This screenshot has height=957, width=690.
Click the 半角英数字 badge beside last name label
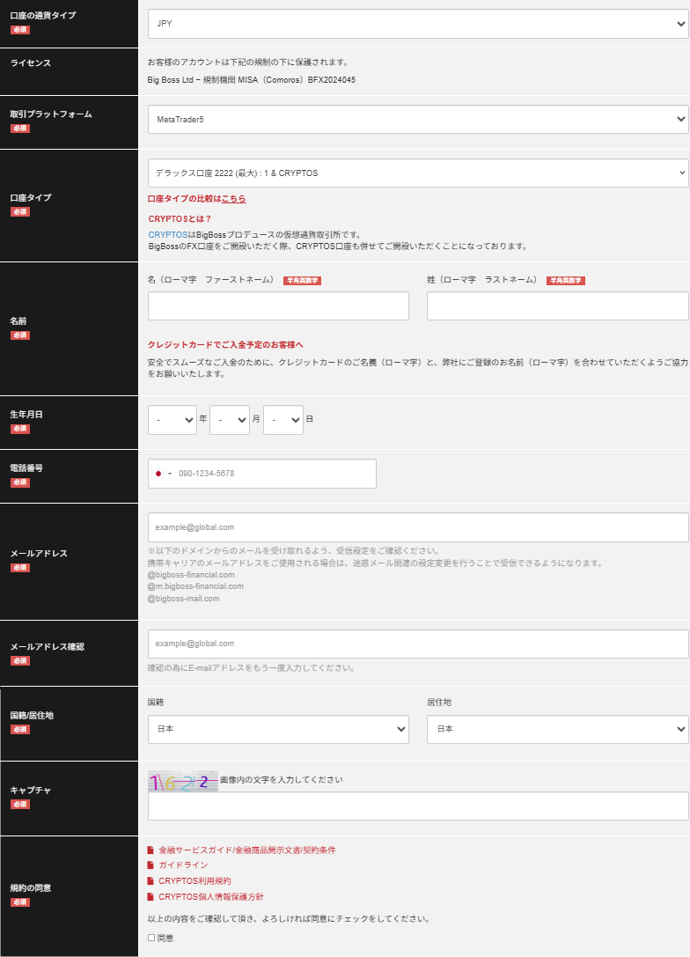click(566, 281)
